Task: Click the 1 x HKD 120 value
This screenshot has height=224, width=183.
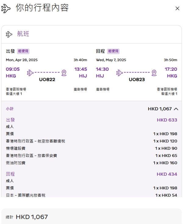Action: tap(165, 141)
